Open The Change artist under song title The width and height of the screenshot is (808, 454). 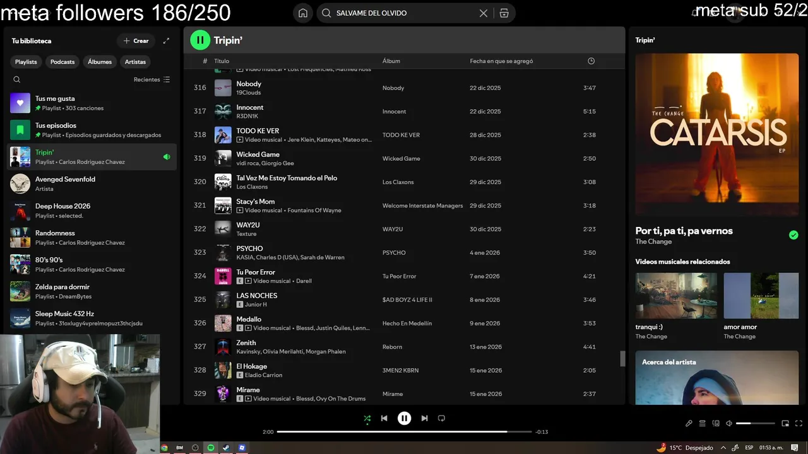[653, 242]
